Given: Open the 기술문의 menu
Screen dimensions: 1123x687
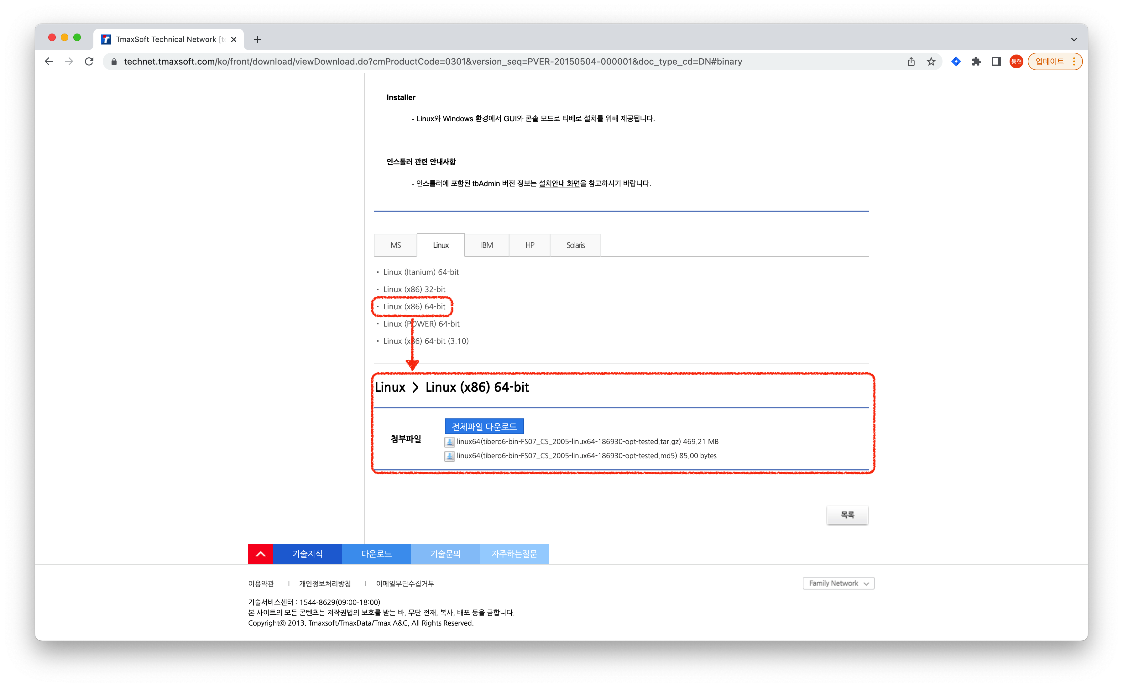Looking at the screenshot, I should click(445, 554).
